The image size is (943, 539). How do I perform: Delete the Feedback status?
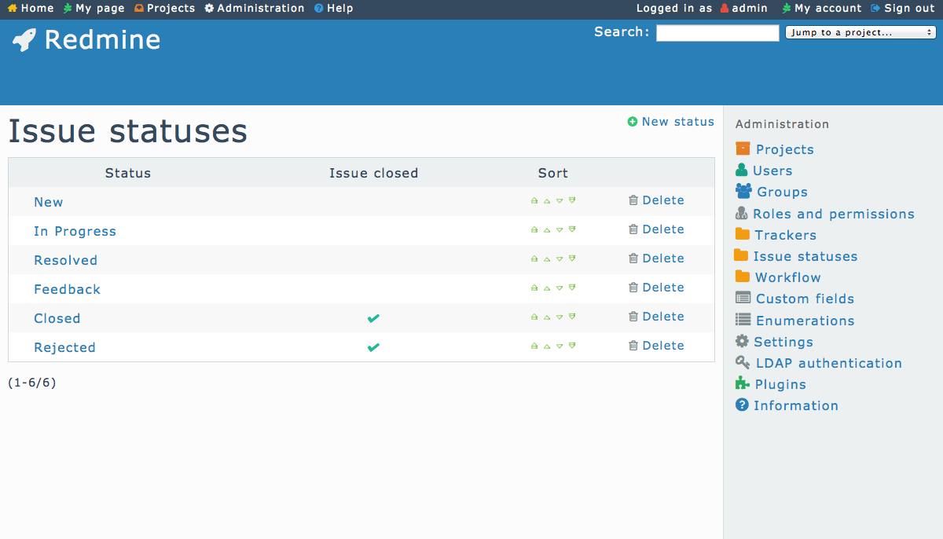pyautogui.click(x=656, y=288)
